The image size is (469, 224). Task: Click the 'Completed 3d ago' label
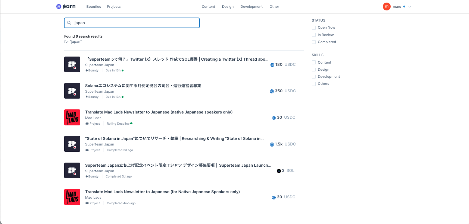[x=120, y=150]
